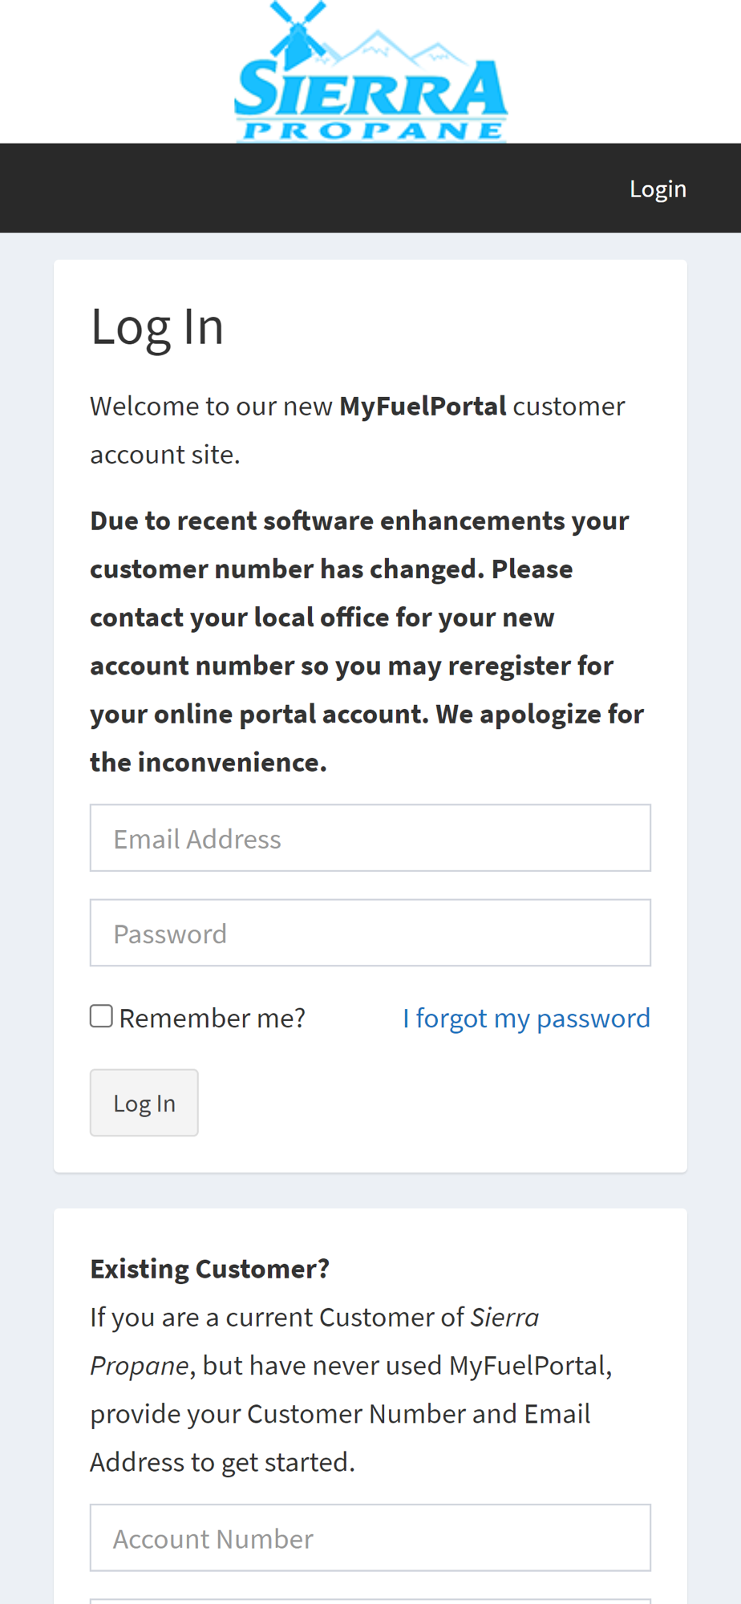
Task: Tick the Remember me checkbox
Action: 101,1016
